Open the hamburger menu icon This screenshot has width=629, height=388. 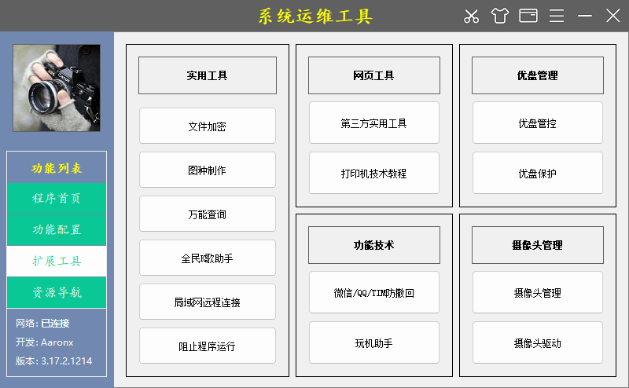point(557,16)
